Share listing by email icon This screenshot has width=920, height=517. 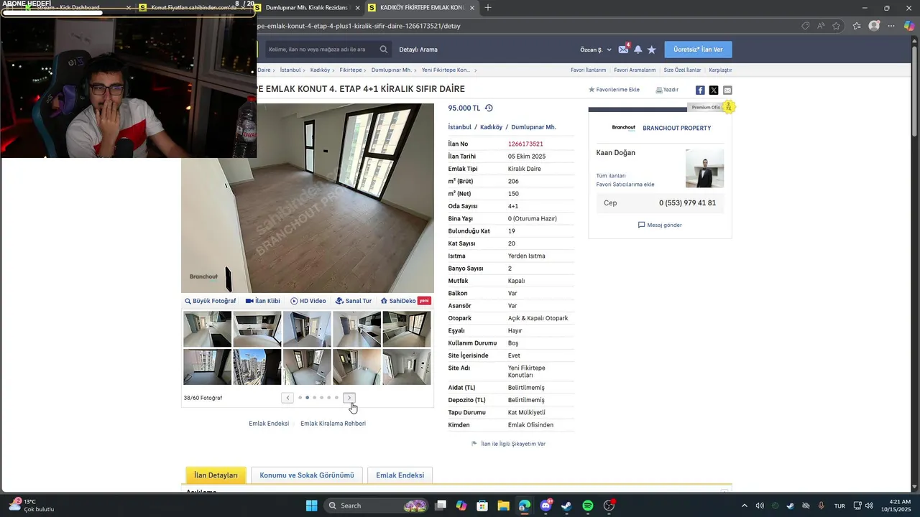click(727, 90)
